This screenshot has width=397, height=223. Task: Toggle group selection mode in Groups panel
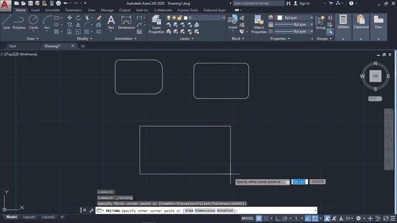(329, 32)
